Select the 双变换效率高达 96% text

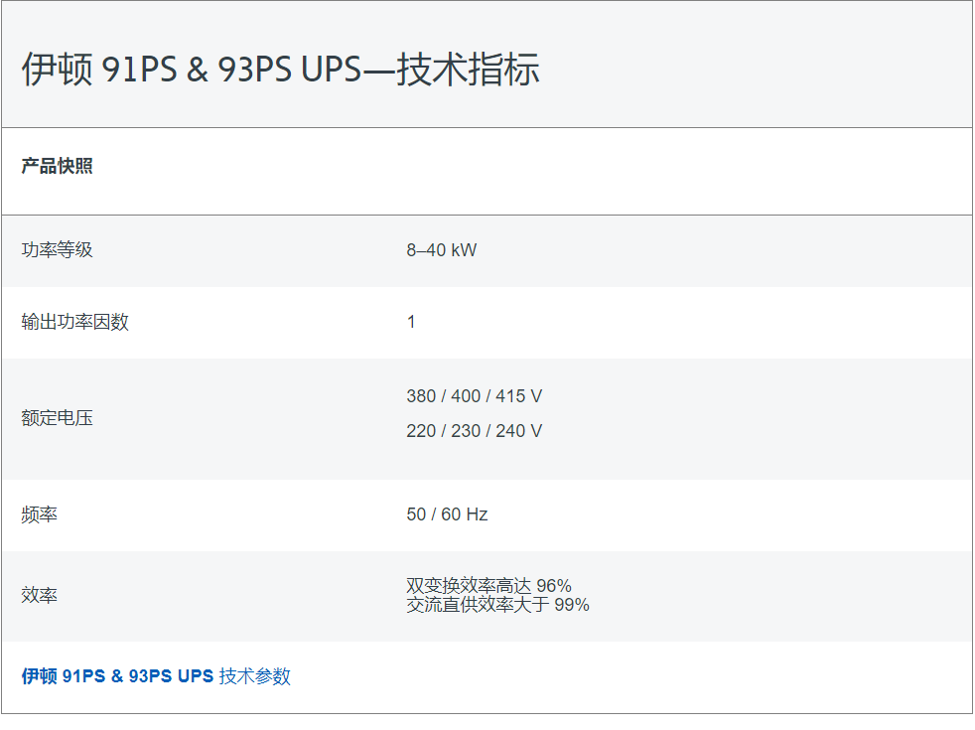pyautogui.click(x=488, y=586)
